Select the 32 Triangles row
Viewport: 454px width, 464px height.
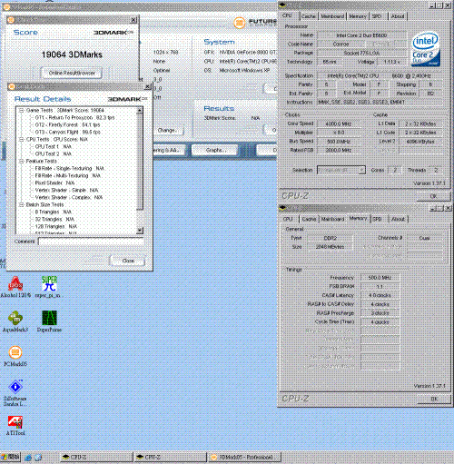(x=54, y=219)
